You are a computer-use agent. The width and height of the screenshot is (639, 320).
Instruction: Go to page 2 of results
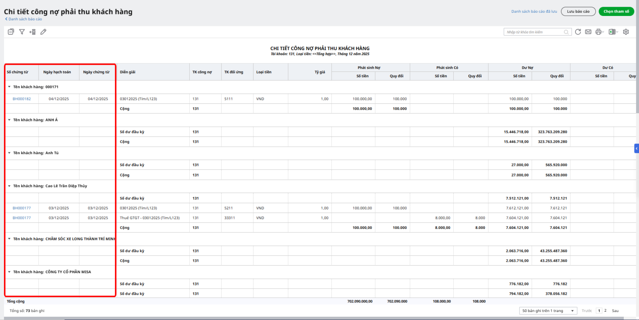tap(605, 310)
